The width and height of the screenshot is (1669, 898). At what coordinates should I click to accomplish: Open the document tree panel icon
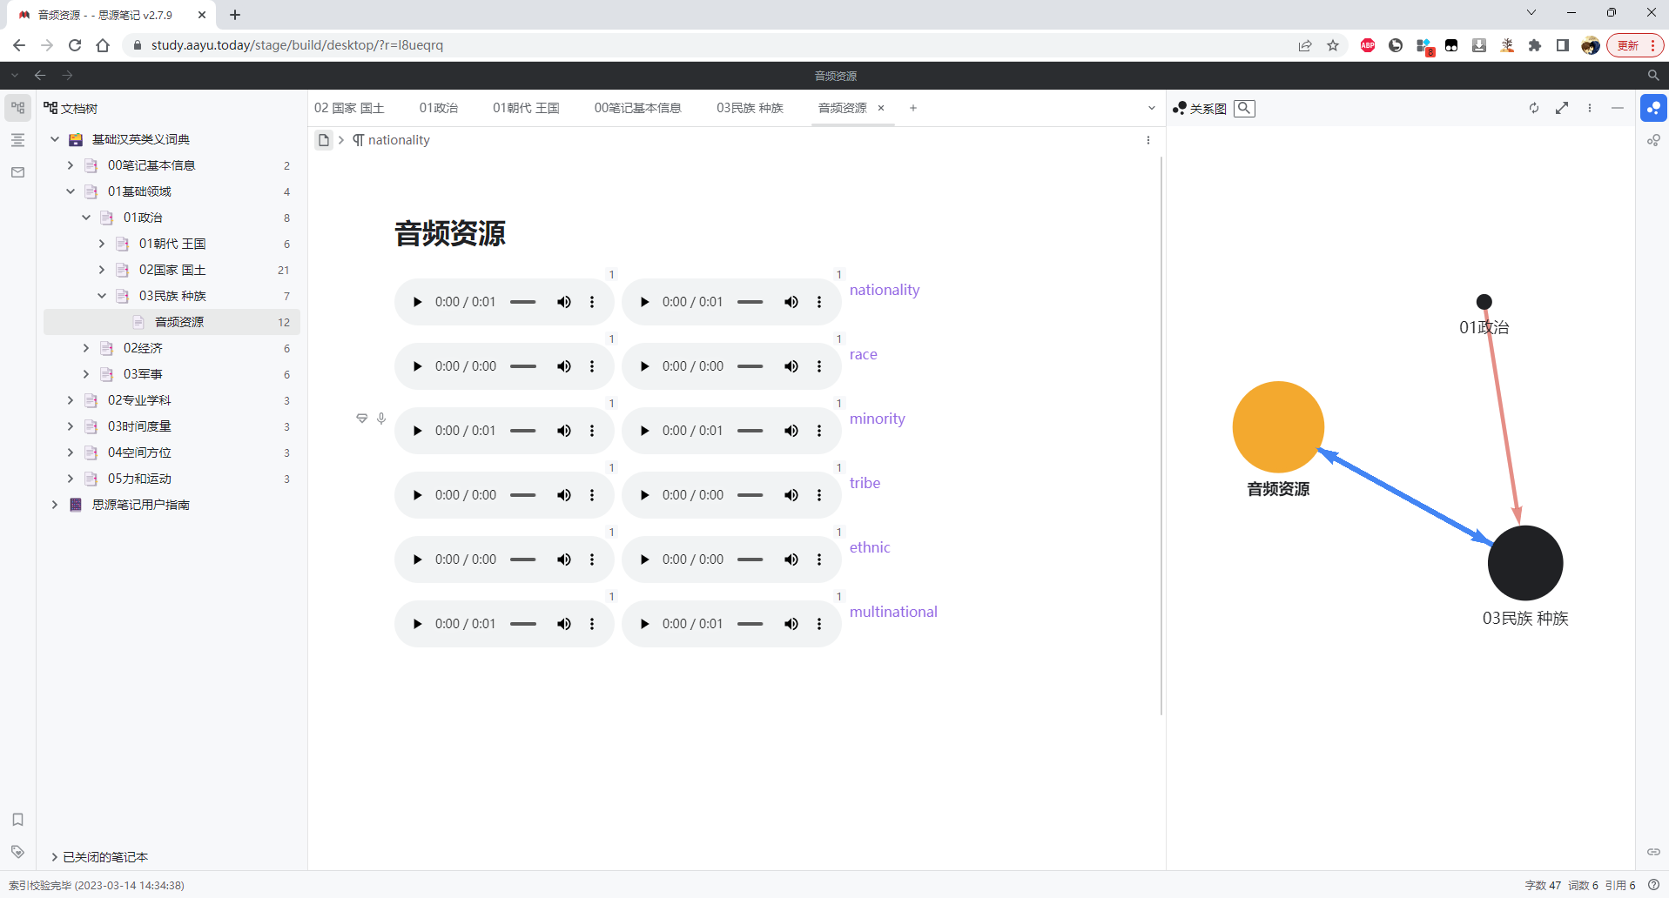coord(17,106)
